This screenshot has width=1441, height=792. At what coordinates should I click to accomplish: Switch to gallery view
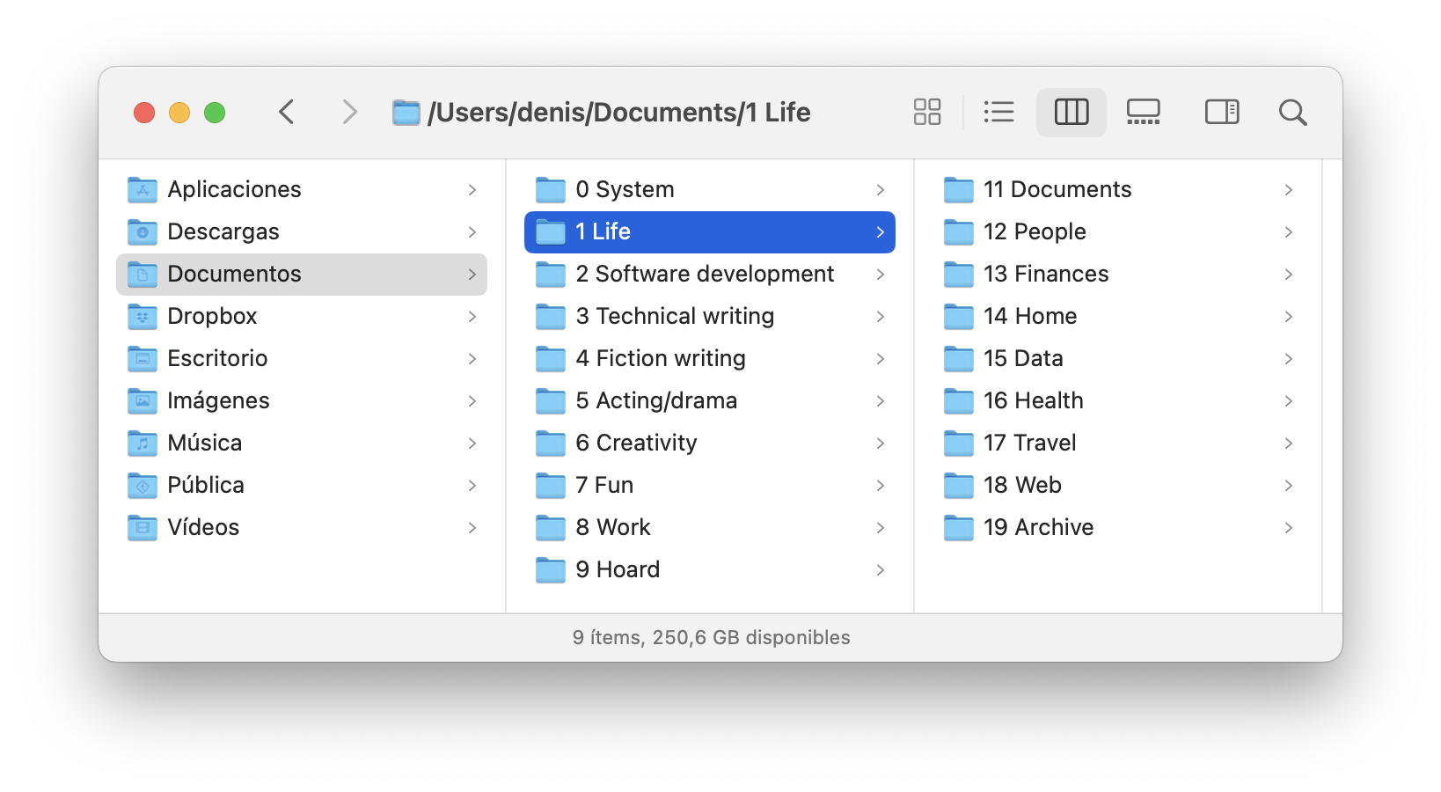(x=1143, y=112)
